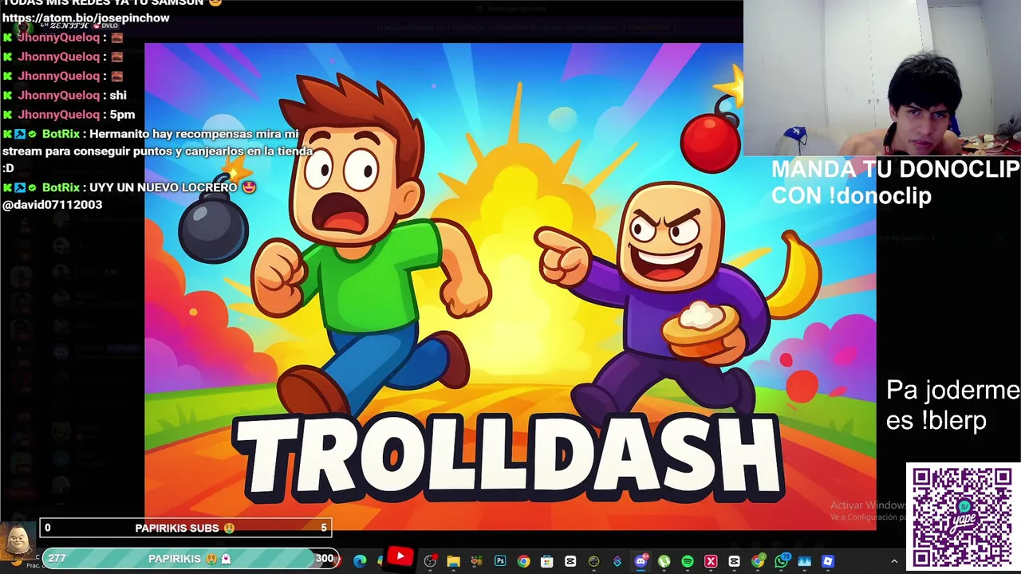Select JhonnyQueloq's '5pm' chat message
This screenshot has width=1021, height=574.
coord(69,114)
